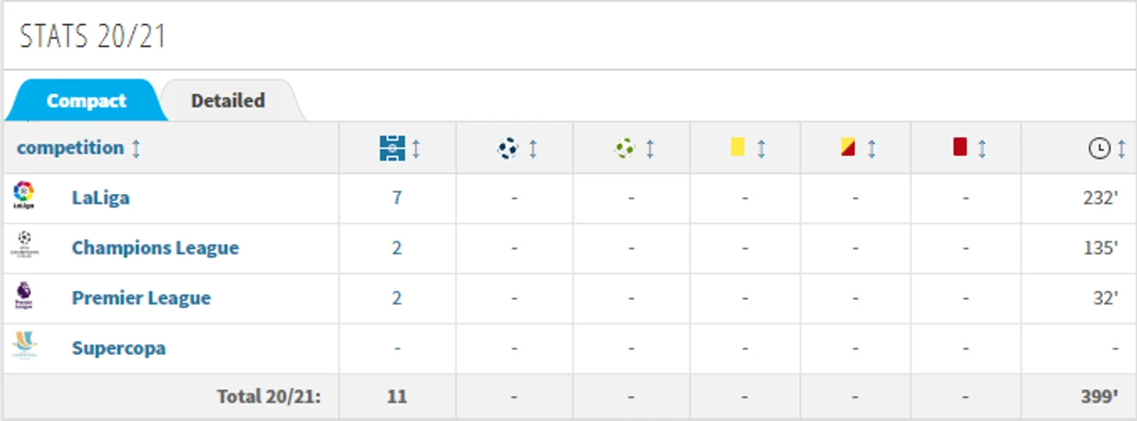
Task: Click the assists green ball icon
Action: [625, 148]
